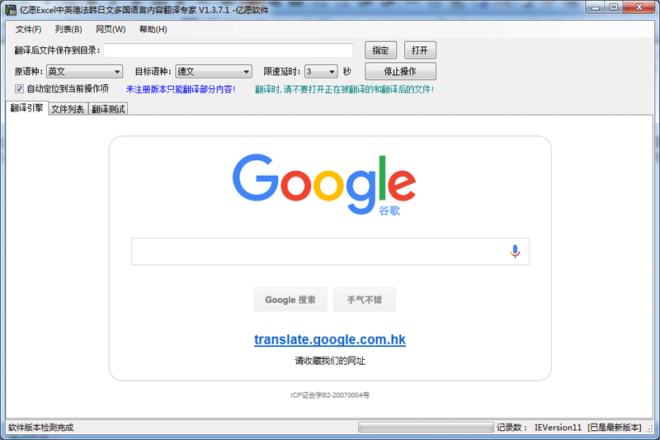Switch to the 翻译测试 tab
The height and width of the screenshot is (440, 660).
pyautogui.click(x=108, y=109)
